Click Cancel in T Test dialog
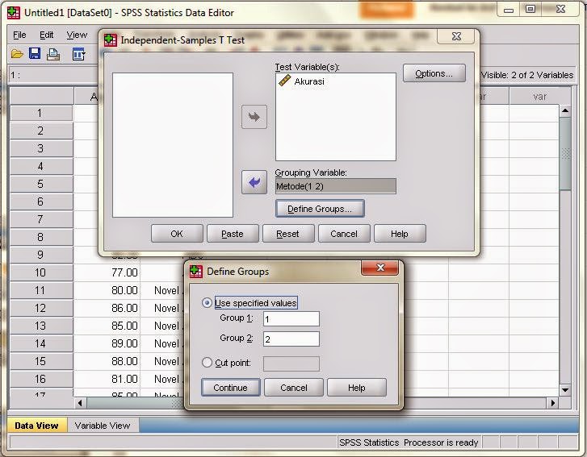Image resolution: width=587 pixels, height=457 pixels. click(x=344, y=234)
